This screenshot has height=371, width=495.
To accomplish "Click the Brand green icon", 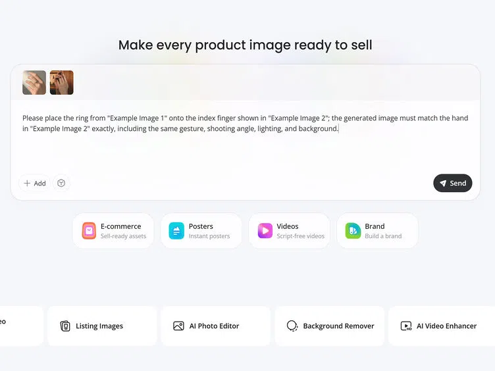I will [x=353, y=231].
